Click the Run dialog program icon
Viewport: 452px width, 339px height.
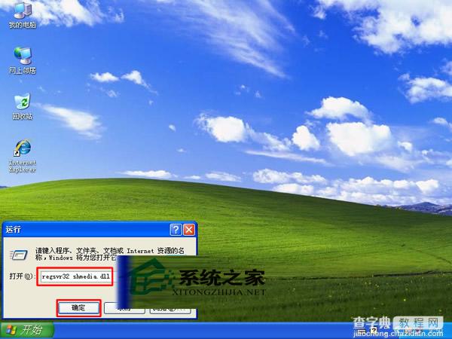click(20, 255)
